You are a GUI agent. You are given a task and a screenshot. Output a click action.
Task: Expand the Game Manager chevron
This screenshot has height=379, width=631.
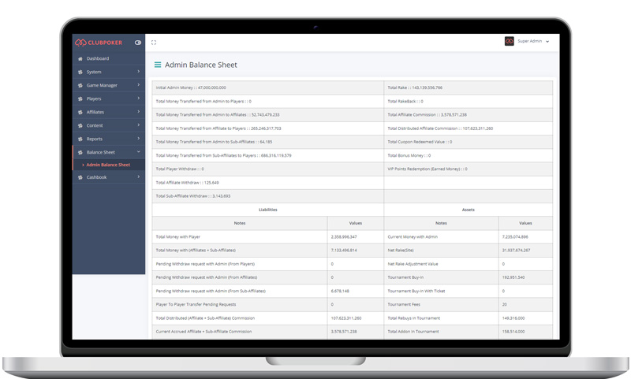click(x=139, y=85)
